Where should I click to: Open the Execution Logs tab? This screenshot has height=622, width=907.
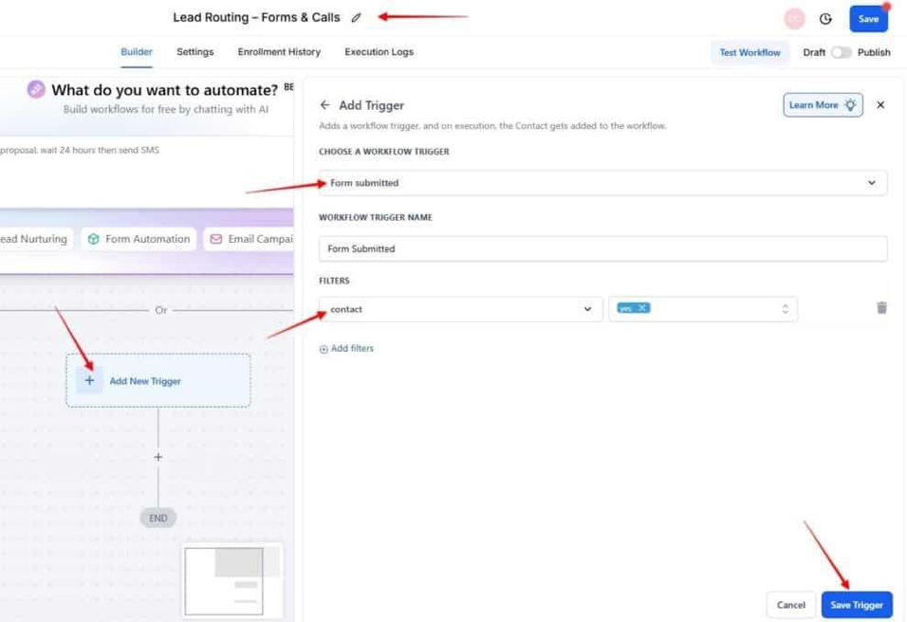379,52
